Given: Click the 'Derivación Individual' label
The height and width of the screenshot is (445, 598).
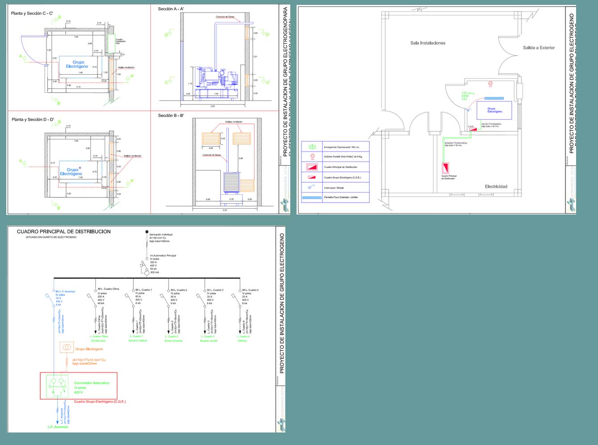Looking at the screenshot, I should [x=161, y=234].
